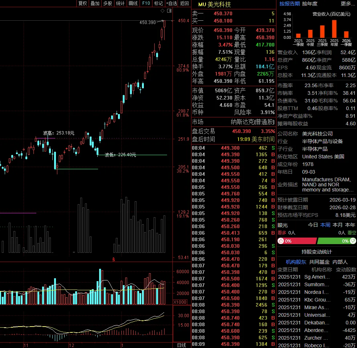The image size is (357, 348).
Task: Open the 叠加 overlay option
Action: [x=95, y=3]
